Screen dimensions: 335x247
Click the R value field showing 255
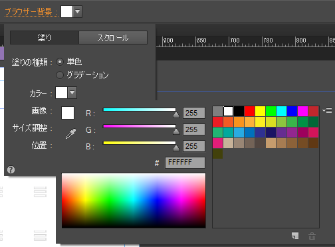194,113
